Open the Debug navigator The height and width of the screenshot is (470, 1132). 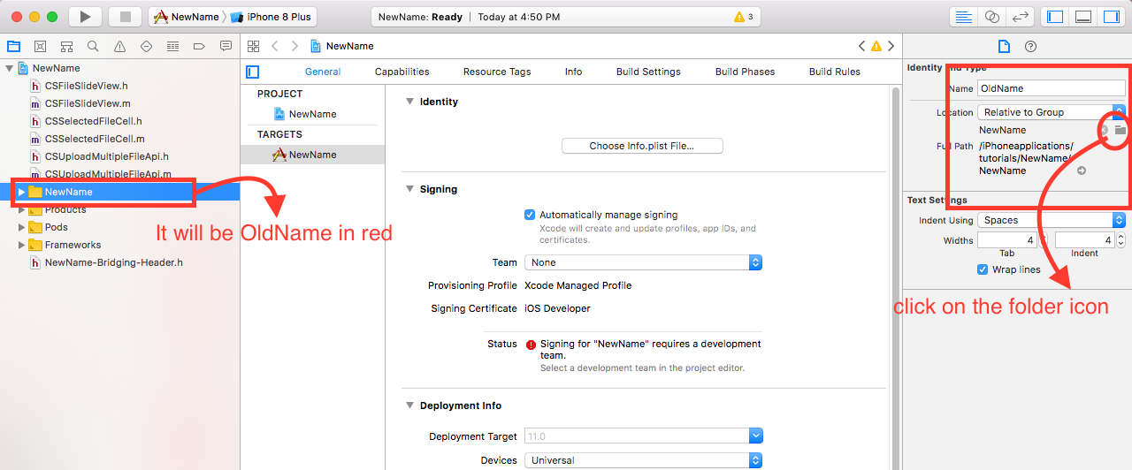pyautogui.click(x=172, y=46)
